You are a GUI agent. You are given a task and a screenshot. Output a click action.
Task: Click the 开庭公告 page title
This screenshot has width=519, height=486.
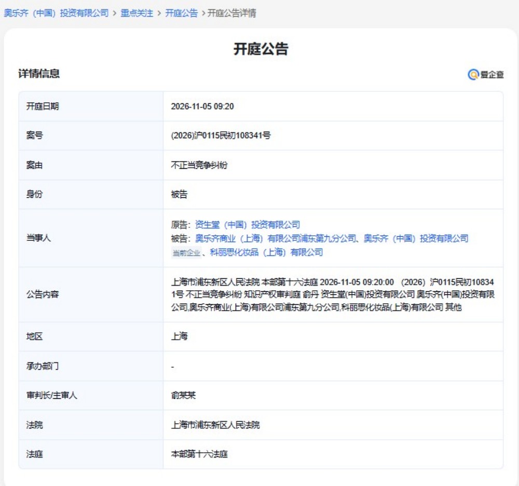pos(261,49)
